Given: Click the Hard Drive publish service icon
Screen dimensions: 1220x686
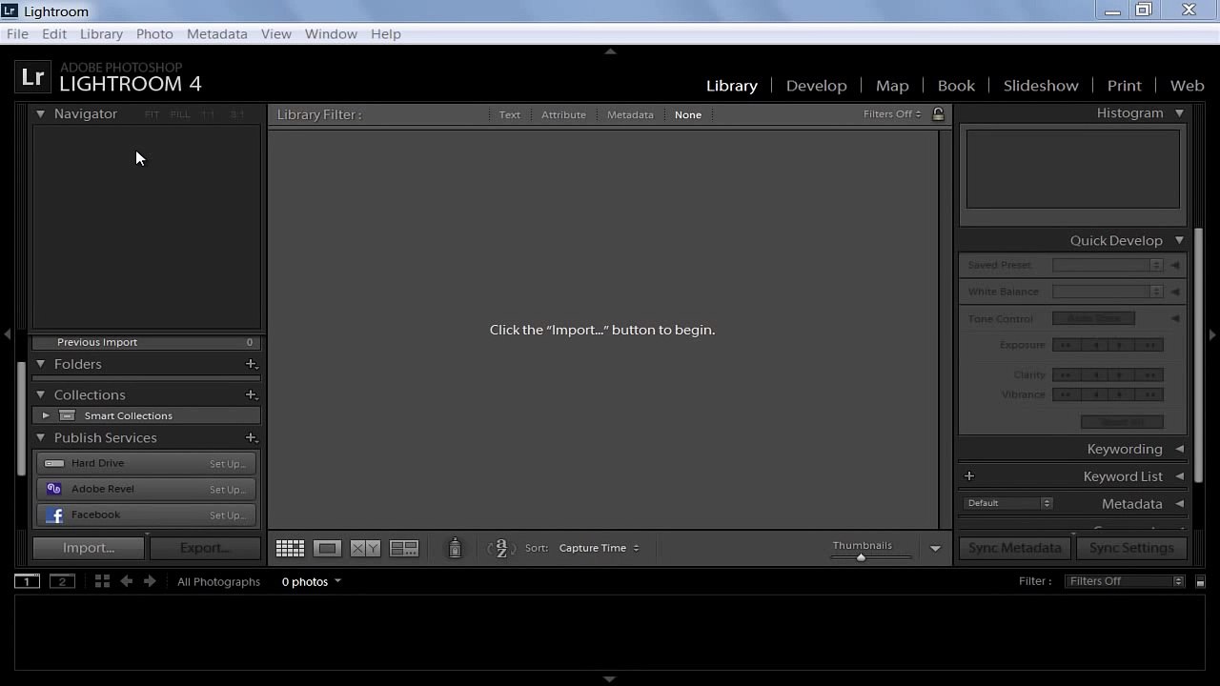Looking at the screenshot, I should point(54,463).
